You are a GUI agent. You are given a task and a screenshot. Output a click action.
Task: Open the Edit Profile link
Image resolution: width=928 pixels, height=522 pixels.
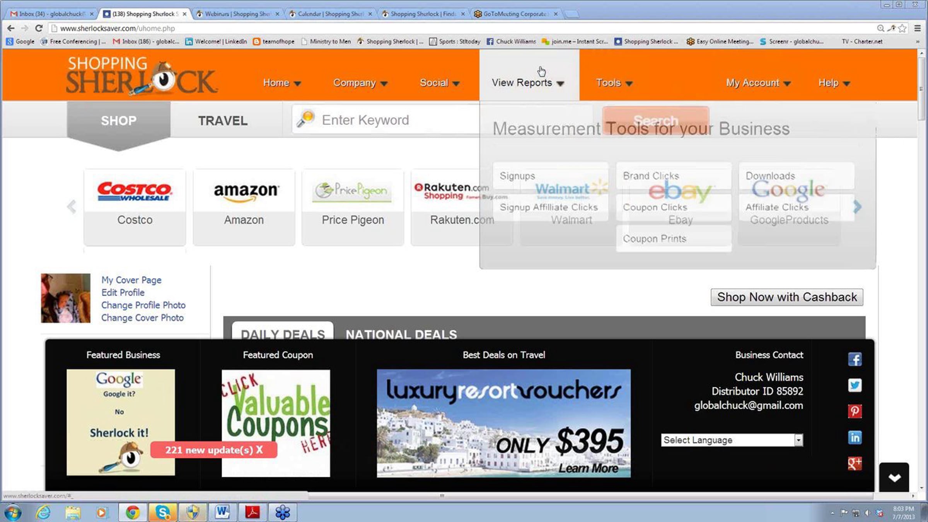pyautogui.click(x=123, y=292)
